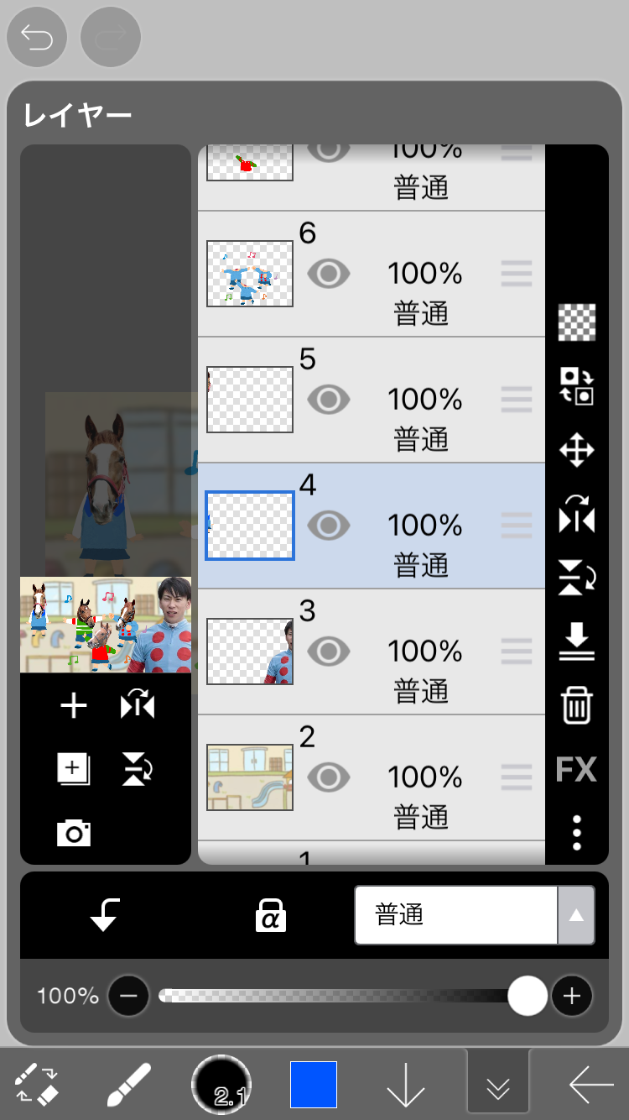Tap the layer 6 thumbnail
Image resolution: width=629 pixels, height=1120 pixels.
click(x=250, y=274)
